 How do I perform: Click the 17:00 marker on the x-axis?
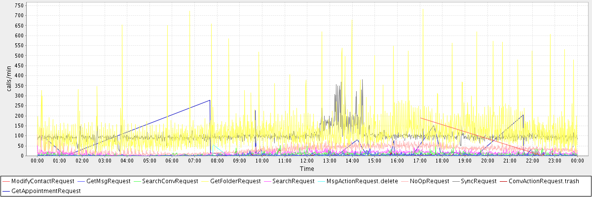click(419, 161)
